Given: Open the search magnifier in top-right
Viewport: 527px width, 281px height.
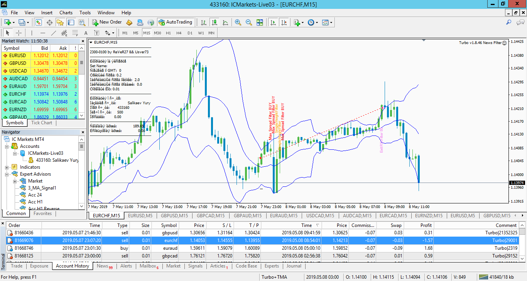Looking at the screenshot, I should tap(509, 22).
